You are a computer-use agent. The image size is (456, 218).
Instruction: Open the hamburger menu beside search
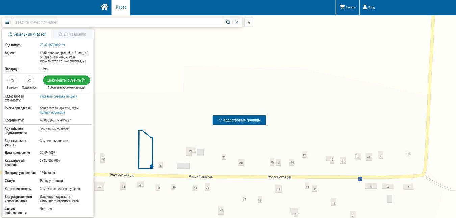[7, 22]
